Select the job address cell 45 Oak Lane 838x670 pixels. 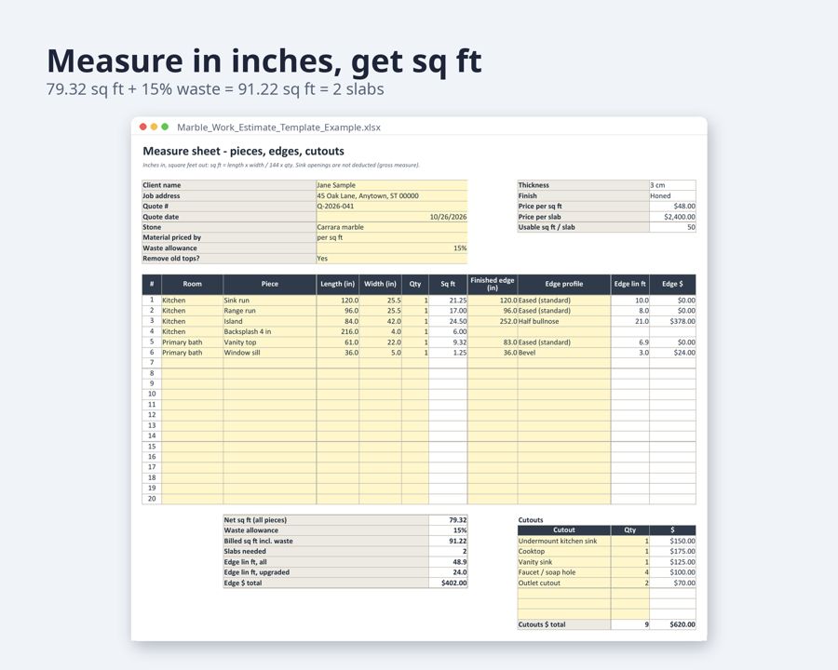click(392, 195)
